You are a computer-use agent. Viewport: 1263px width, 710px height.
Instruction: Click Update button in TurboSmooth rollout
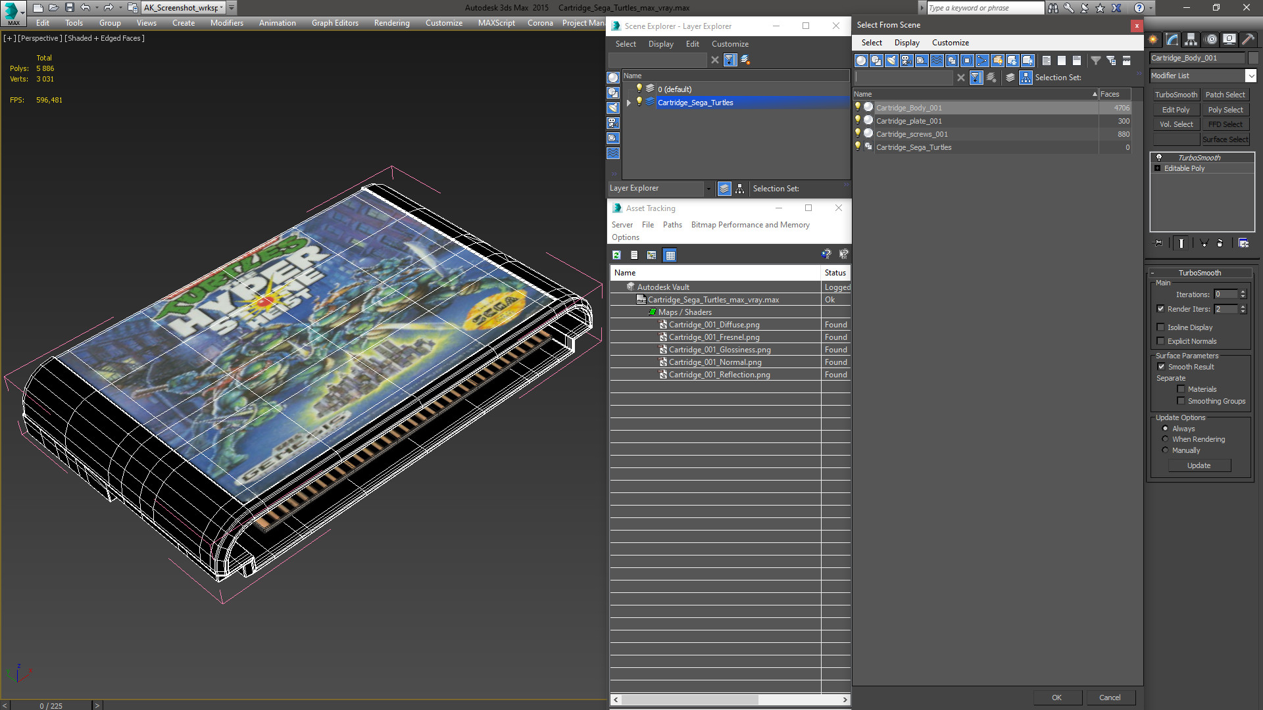pos(1199,465)
